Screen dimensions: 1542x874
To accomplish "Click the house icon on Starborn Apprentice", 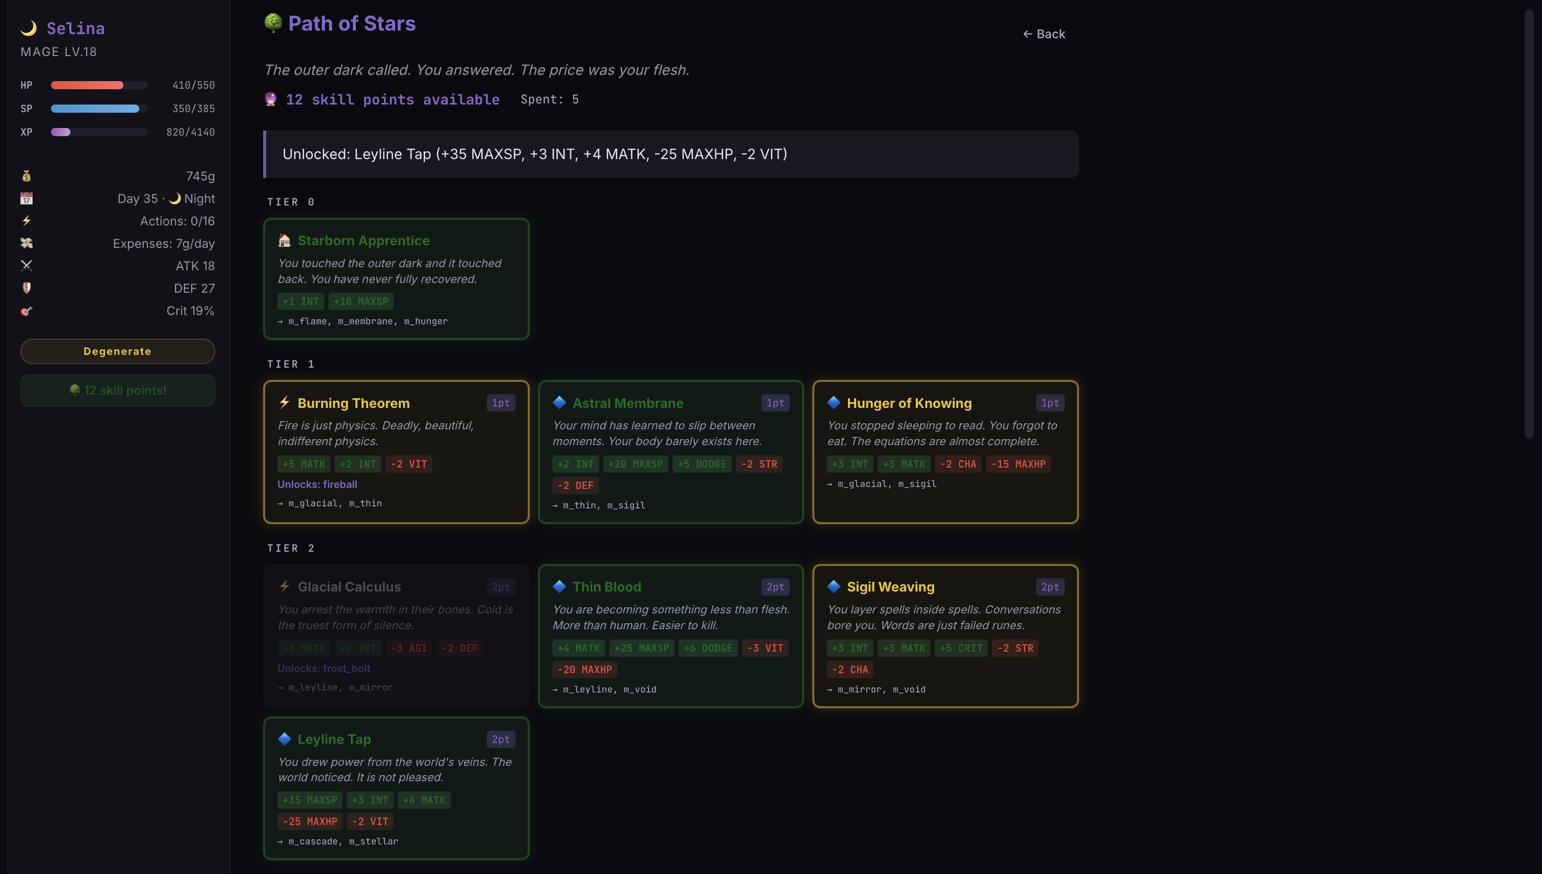I will (x=285, y=240).
